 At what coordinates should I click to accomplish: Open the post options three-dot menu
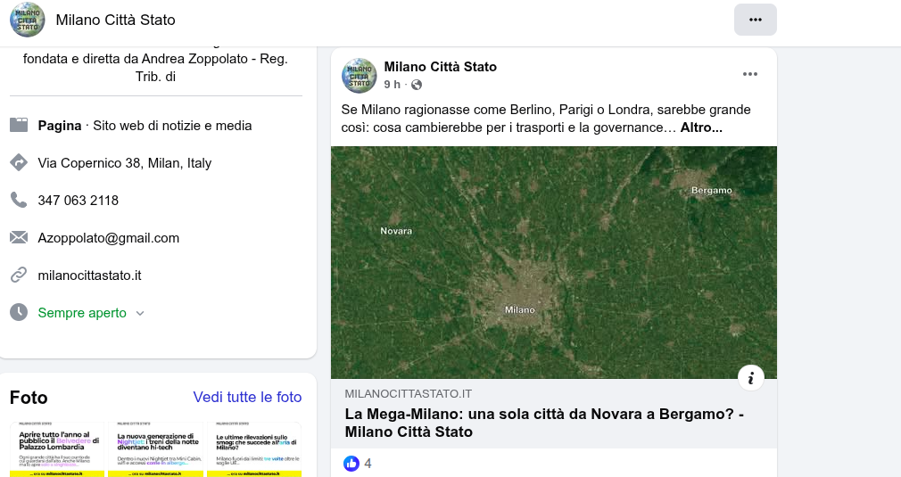749,74
